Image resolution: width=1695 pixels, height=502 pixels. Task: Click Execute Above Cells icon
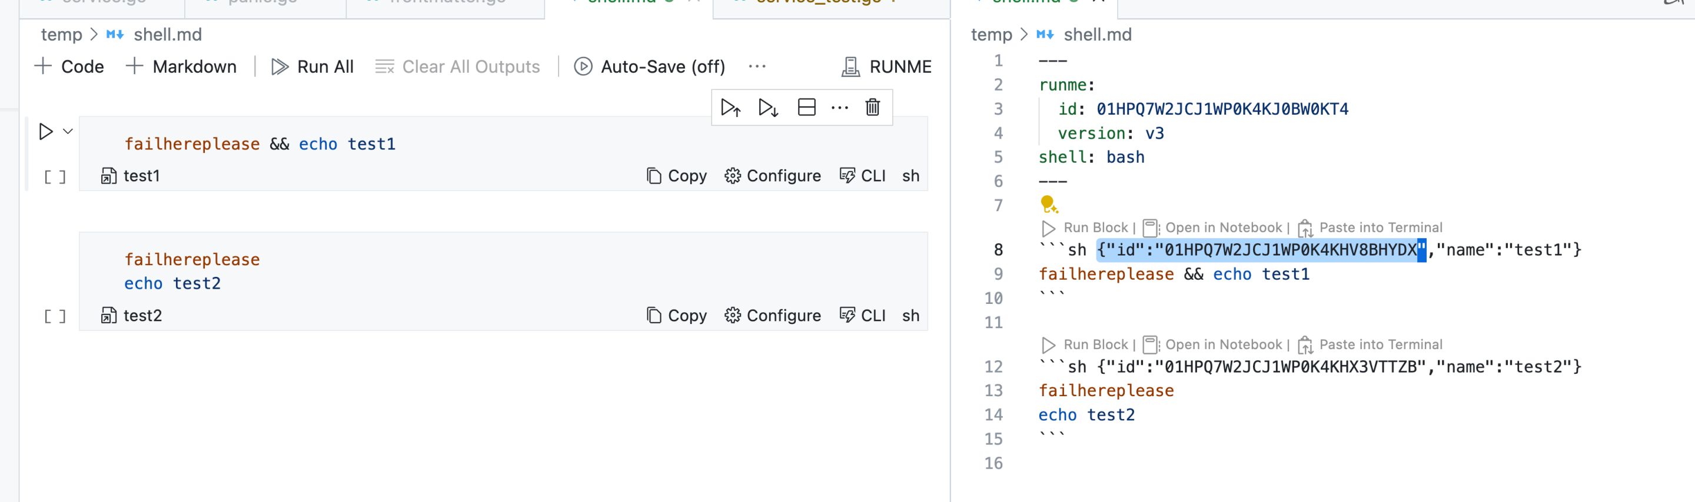pyautogui.click(x=730, y=107)
